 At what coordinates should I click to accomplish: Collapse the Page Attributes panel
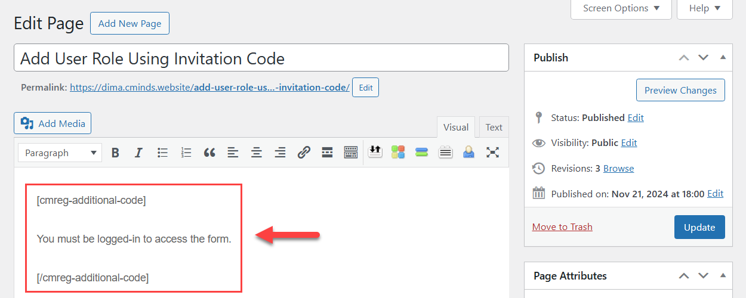pos(723,276)
